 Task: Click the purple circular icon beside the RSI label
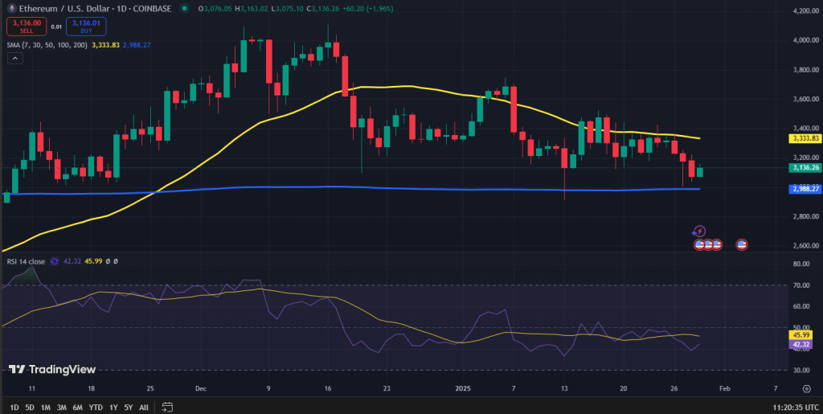[55, 260]
